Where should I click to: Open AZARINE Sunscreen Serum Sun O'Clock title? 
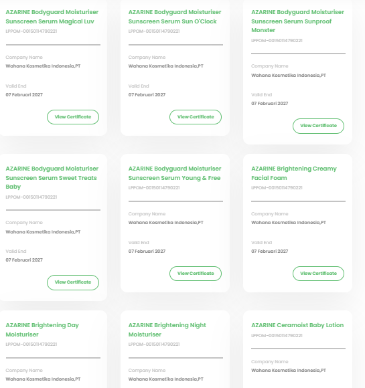[175, 17]
